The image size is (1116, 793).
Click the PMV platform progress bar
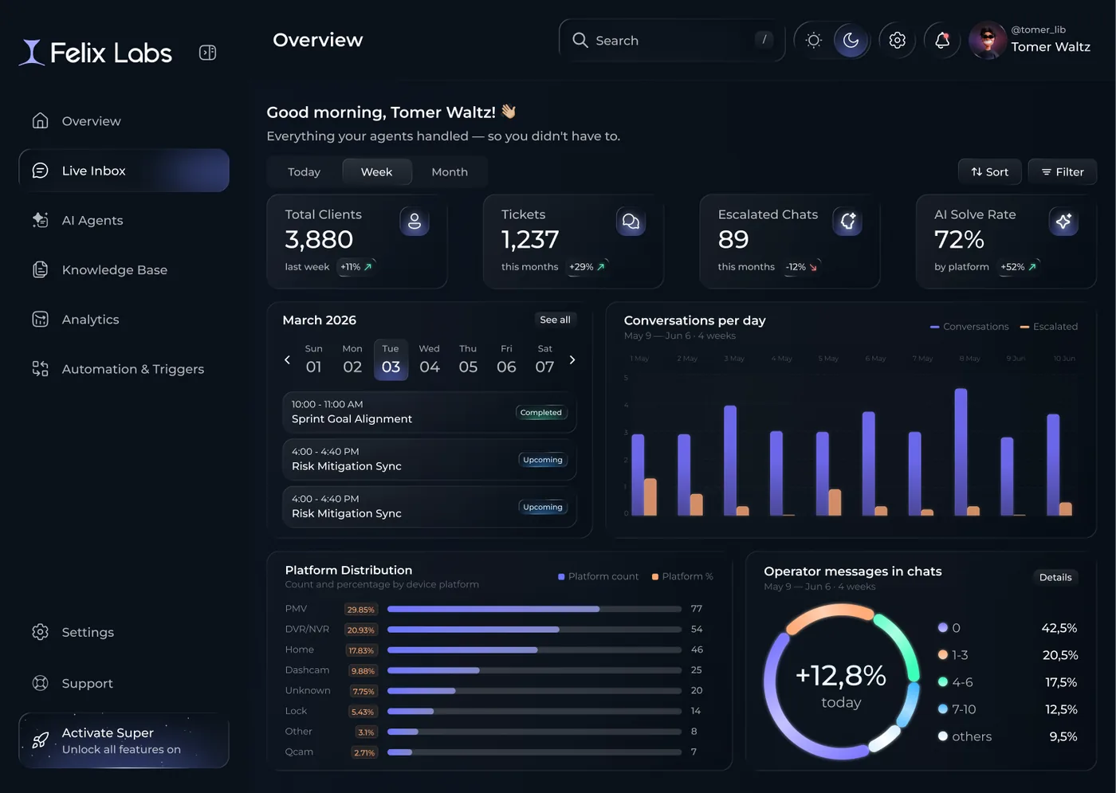pos(534,609)
